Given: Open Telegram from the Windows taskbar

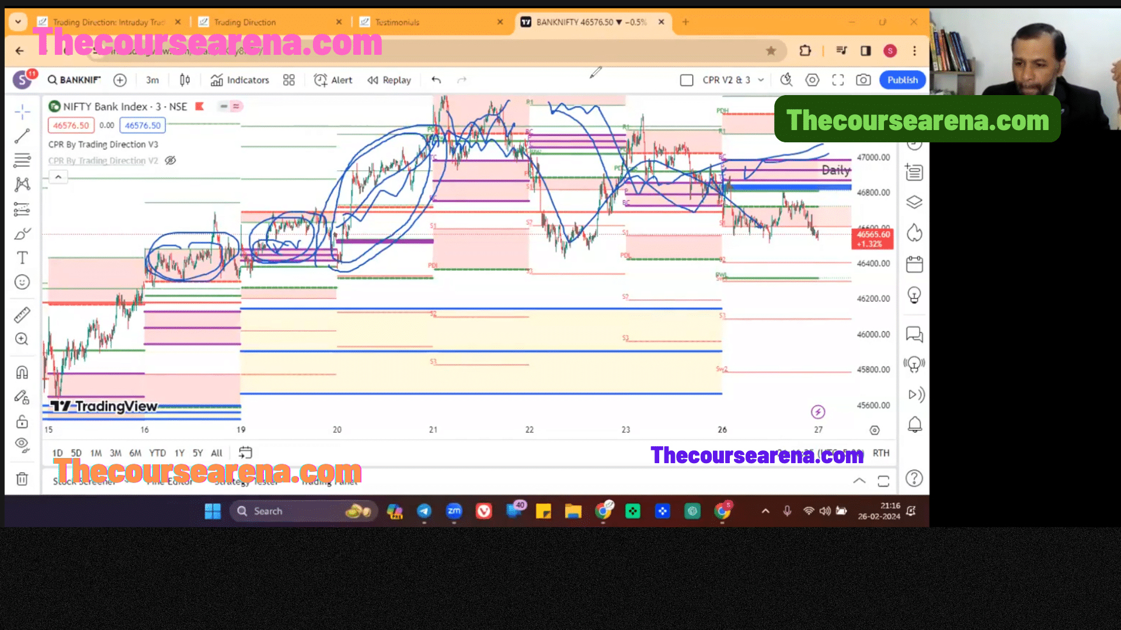Looking at the screenshot, I should pyautogui.click(x=424, y=512).
